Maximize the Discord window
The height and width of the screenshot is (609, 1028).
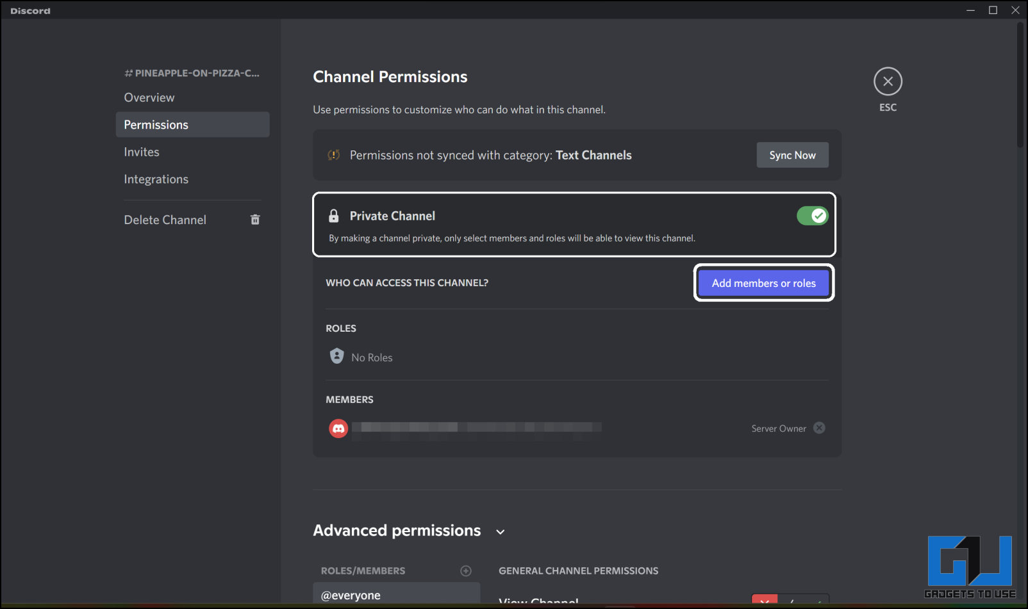click(993, 10)
